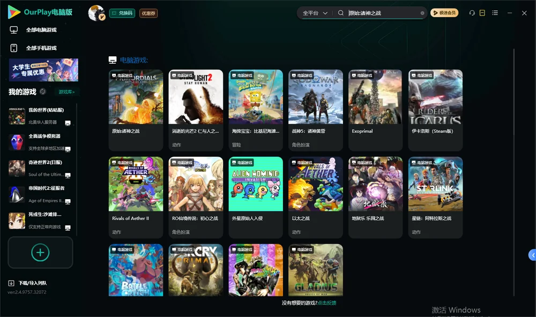This screenshot has height=317, width=536.
Task: Click the 极速会员 membership button
Action: (x=444, y=13)
